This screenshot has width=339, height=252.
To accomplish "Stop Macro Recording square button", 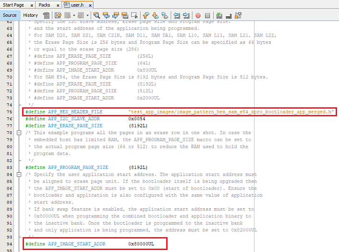I will tap(207, 15).
